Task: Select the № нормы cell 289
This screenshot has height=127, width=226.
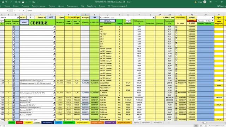Action: [95, 18]
